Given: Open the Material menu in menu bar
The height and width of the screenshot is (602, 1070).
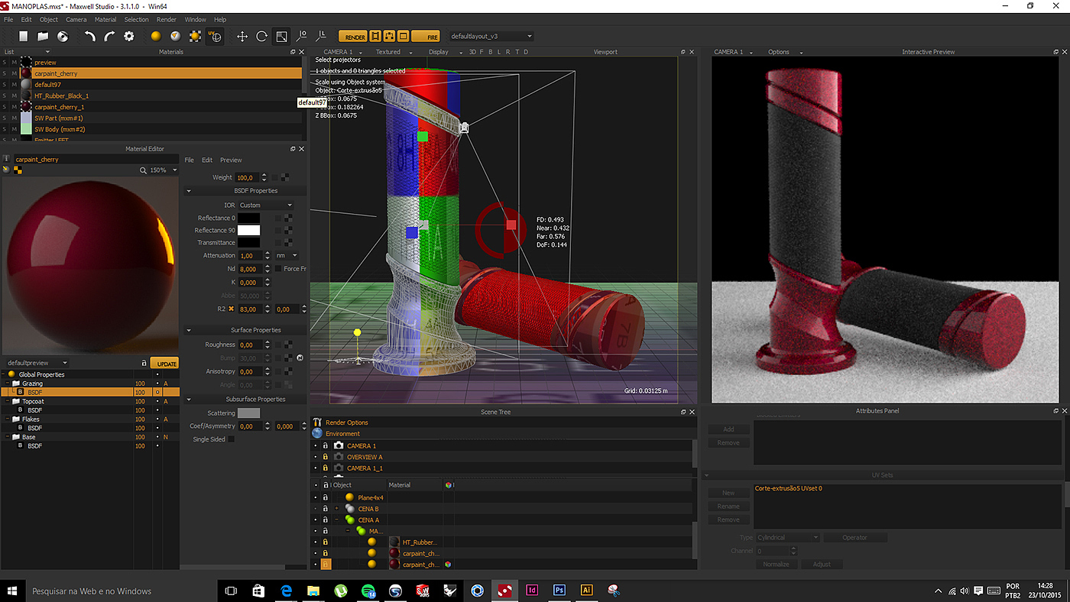Looking at the screenshot, I should pos(105,19).
